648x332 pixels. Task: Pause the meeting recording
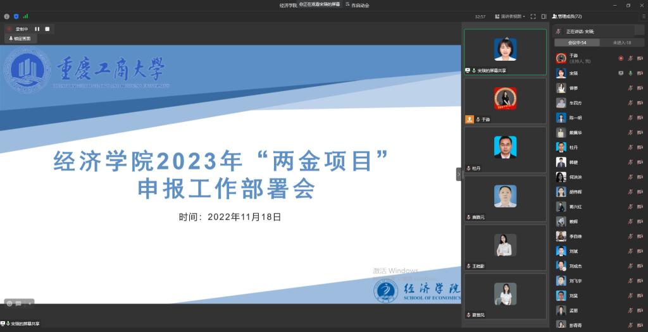[x=37, y=29]
